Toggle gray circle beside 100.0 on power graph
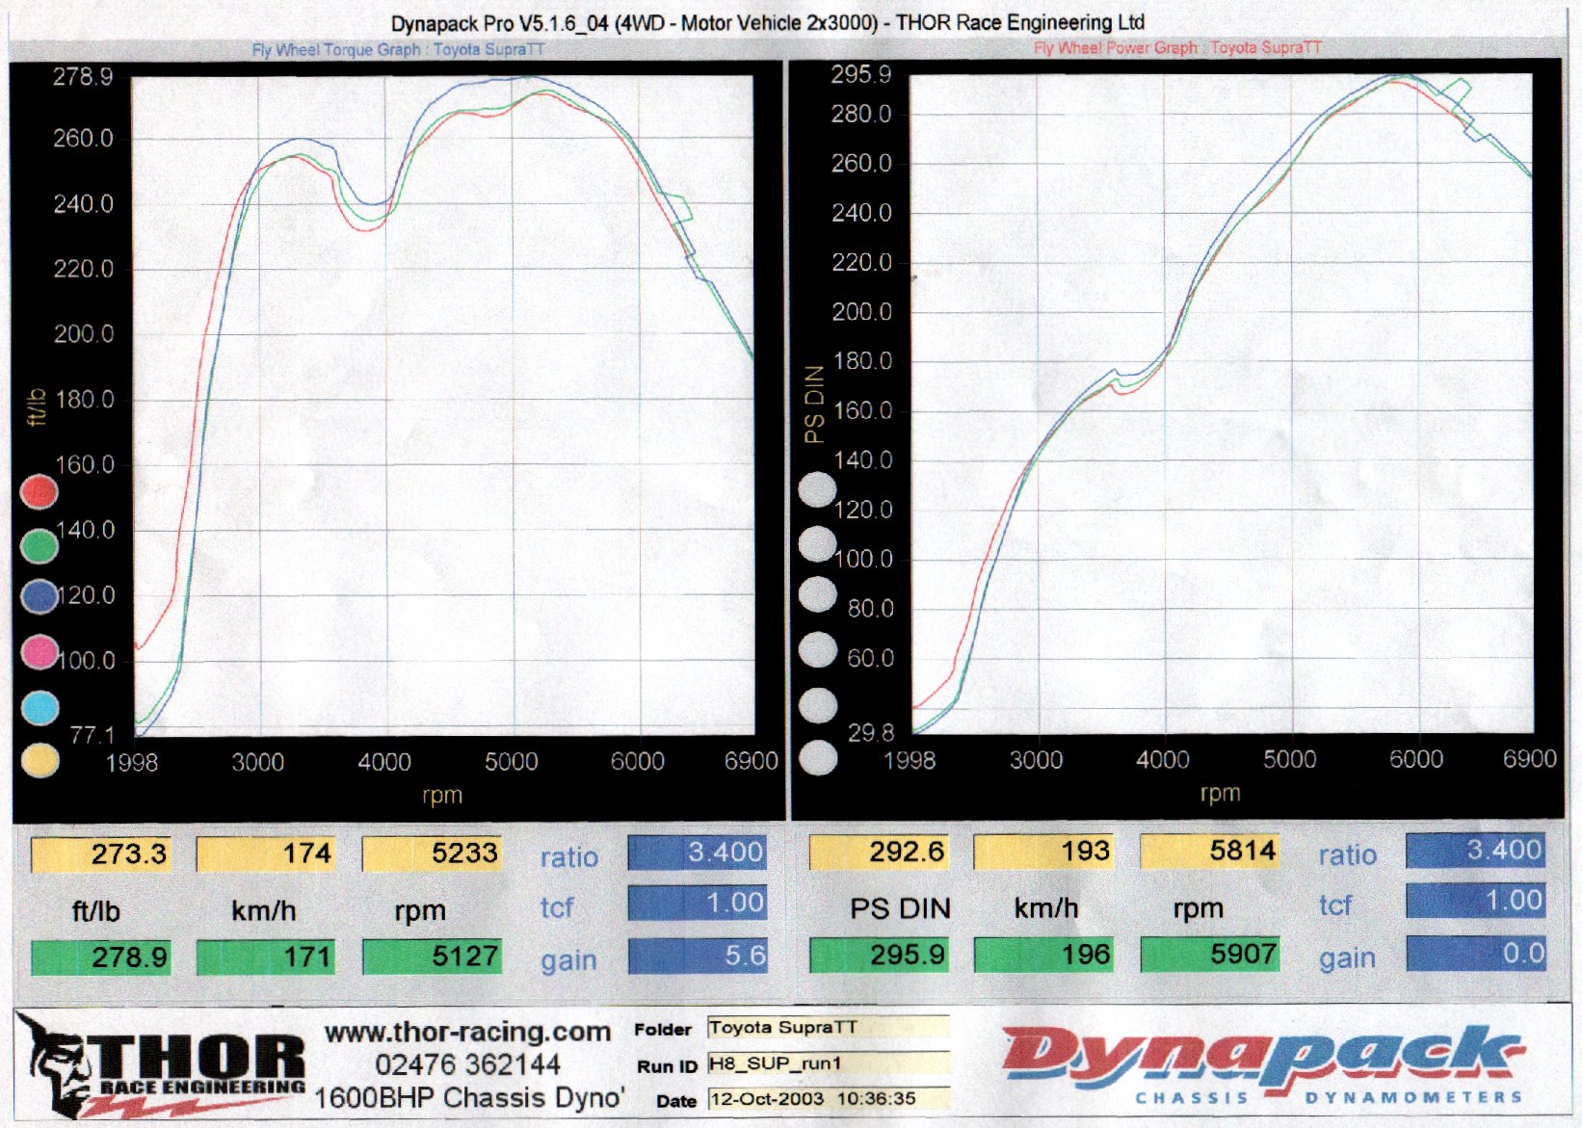This screenshot has height=1128, width=1582. click(817, 544)
